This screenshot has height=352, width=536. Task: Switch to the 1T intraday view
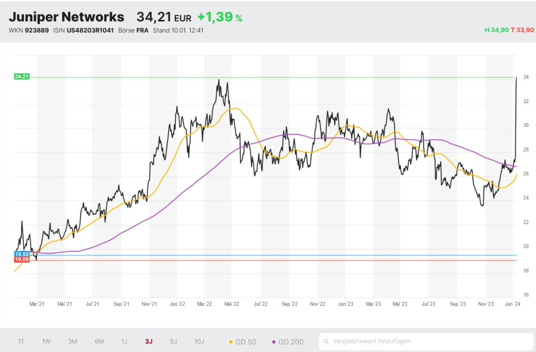tap(21, 341)
